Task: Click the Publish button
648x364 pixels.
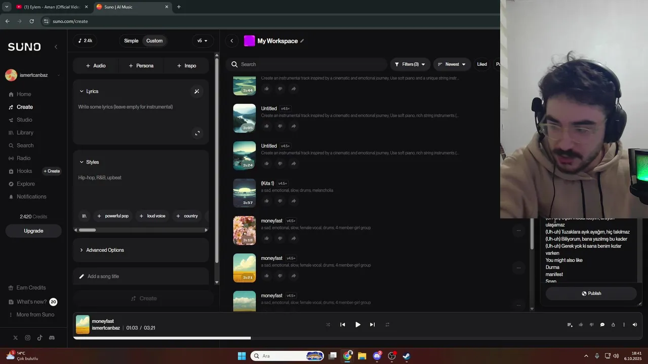Action: 591,294
